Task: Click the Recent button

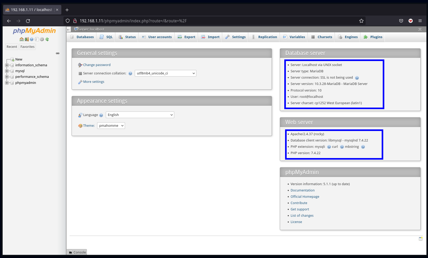Action: pos(12,47)
